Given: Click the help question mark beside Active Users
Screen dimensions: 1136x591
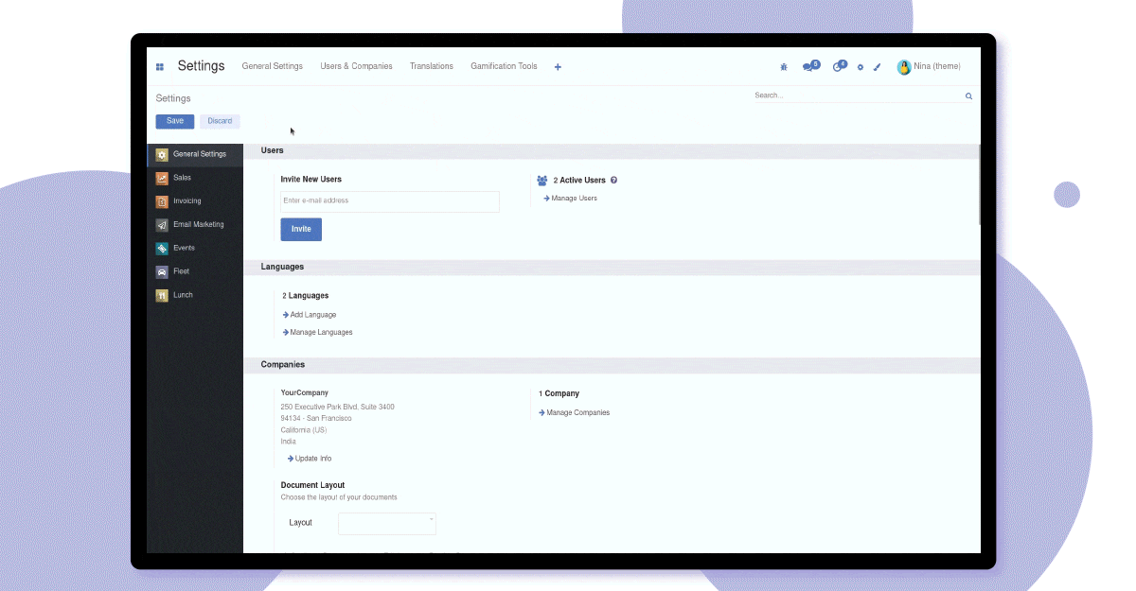Looking at the screenshot, I should point(613,180).
